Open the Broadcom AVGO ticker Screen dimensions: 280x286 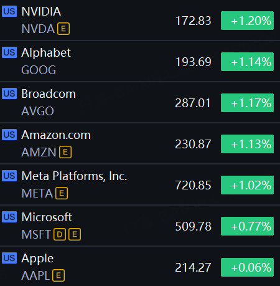point(37,111)
